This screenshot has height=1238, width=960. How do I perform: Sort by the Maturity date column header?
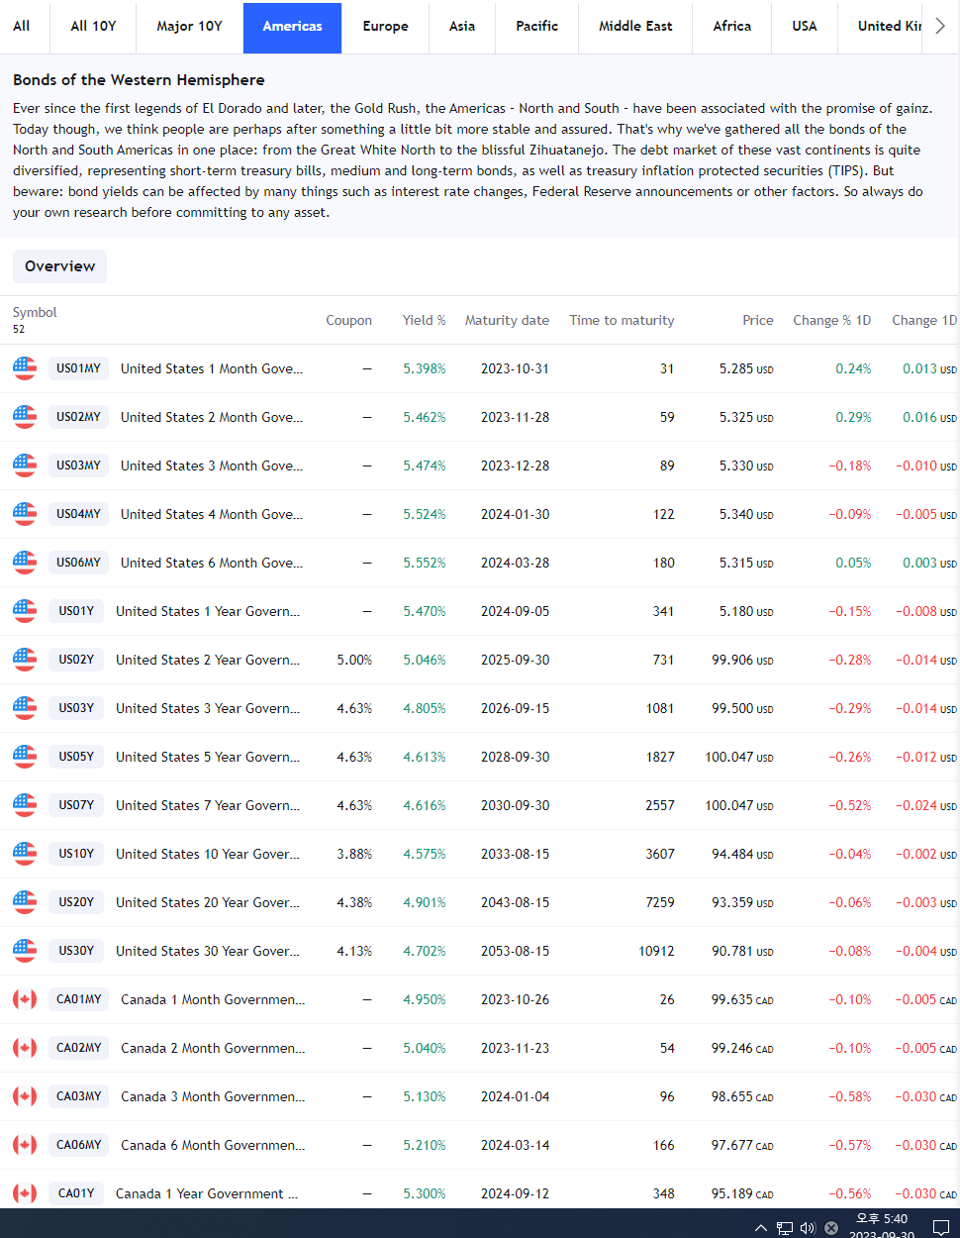(507, 320)
